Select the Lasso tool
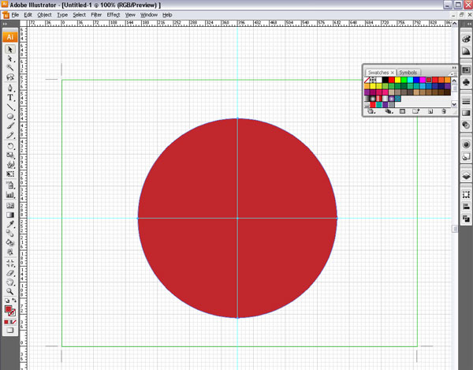 coord(10,77)
